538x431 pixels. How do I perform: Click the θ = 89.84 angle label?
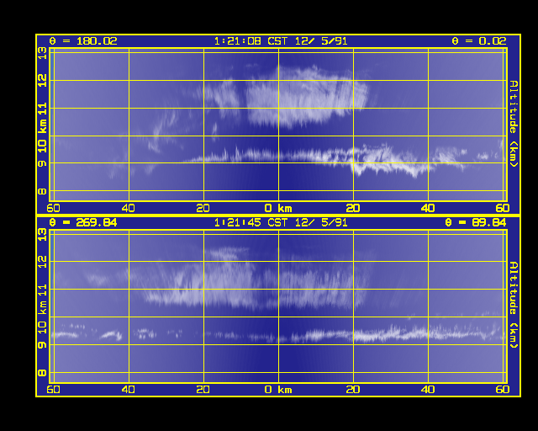476,223
